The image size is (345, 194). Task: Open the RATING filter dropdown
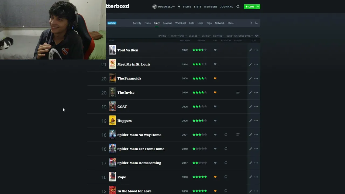pos(164,36)
